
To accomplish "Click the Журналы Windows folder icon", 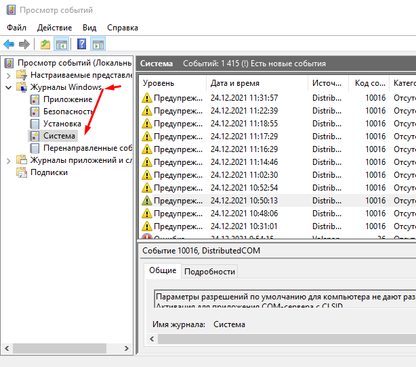I will click(22, 87).
